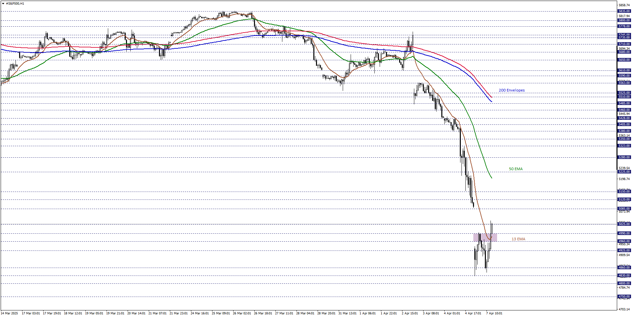Click the 5280.00 price level label

coord(624,157)
